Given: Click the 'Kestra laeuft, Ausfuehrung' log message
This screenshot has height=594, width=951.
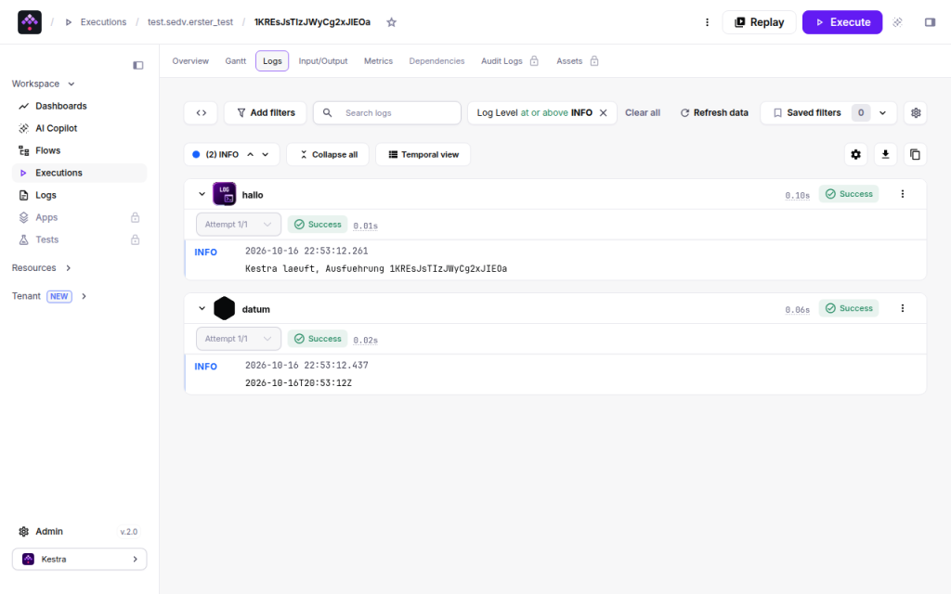Looking at the screenshot, I should [376, 268].
